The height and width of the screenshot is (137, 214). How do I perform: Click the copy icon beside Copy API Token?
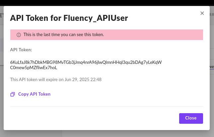click(13, 94)
